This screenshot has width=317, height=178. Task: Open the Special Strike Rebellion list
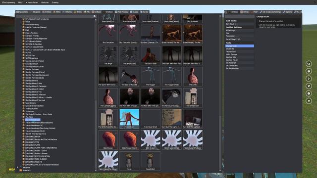(x=34, y=106)
